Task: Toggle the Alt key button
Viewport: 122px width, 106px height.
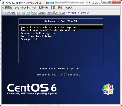Action: click(x=24, y=13)
